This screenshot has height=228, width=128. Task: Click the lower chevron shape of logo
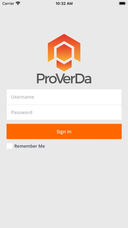[64, 66]
